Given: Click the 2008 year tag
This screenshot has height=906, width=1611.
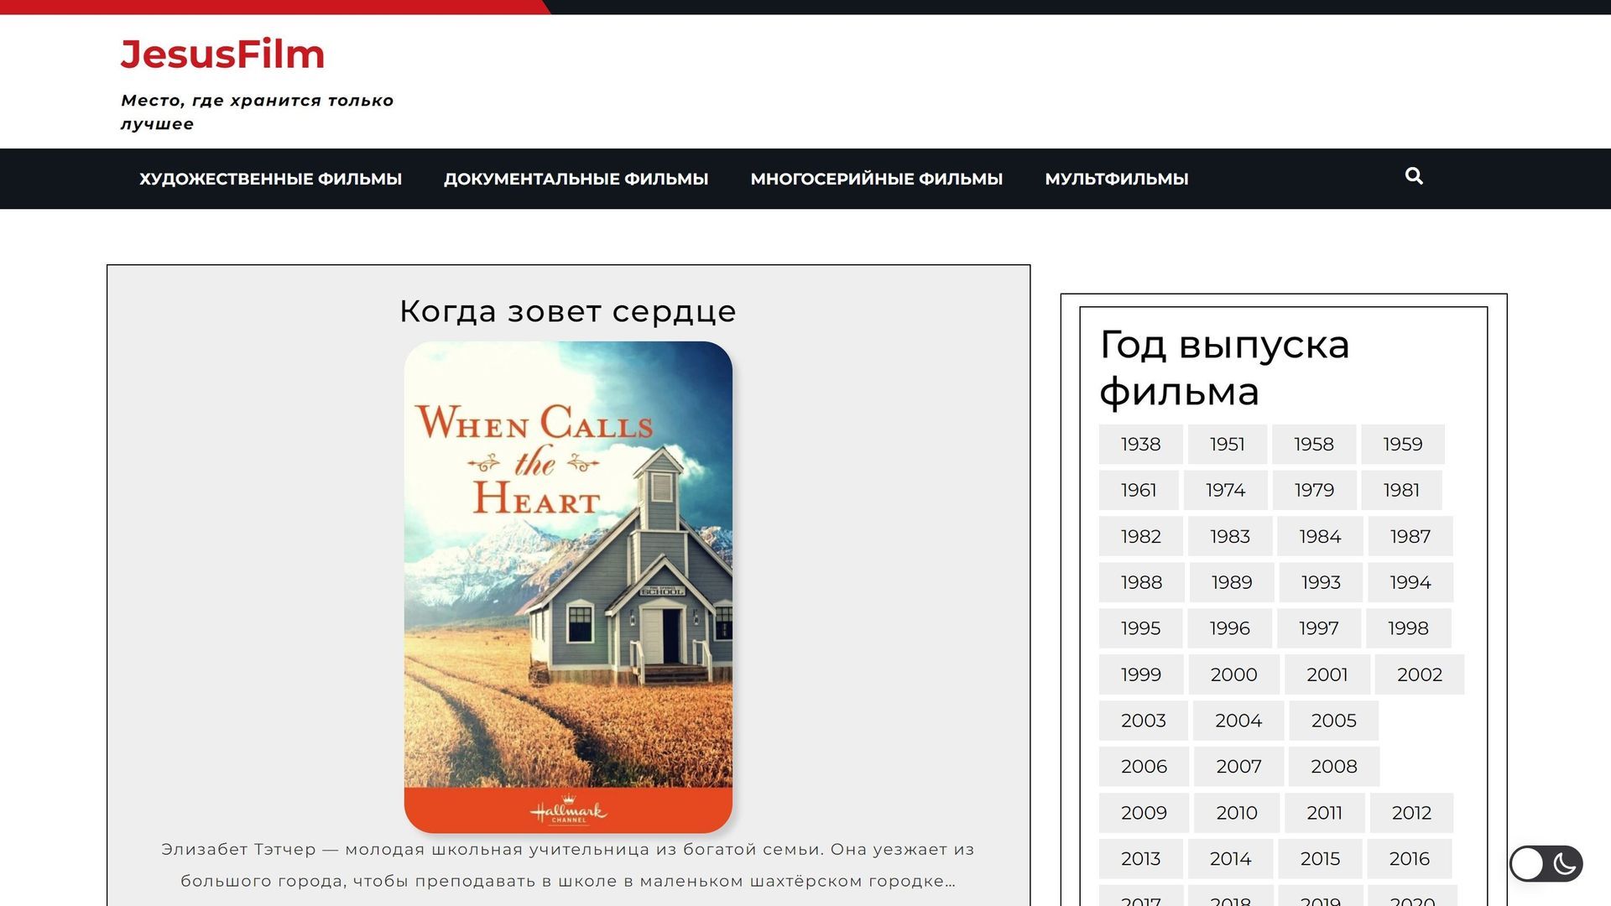Looking at the screenshot, I should (1333, 766).
